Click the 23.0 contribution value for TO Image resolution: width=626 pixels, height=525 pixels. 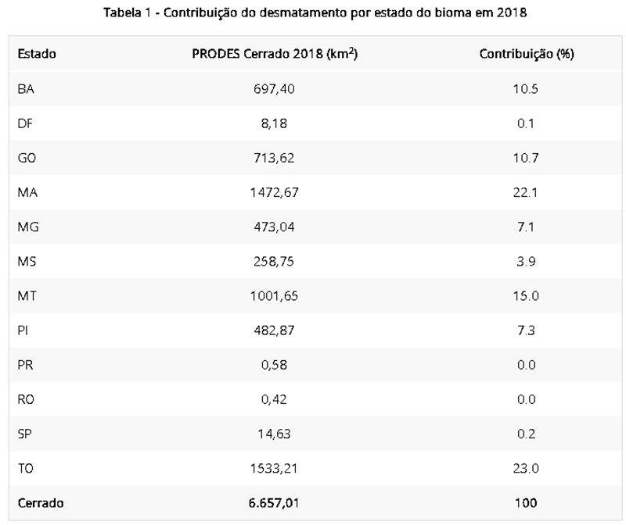coord(527,468)
